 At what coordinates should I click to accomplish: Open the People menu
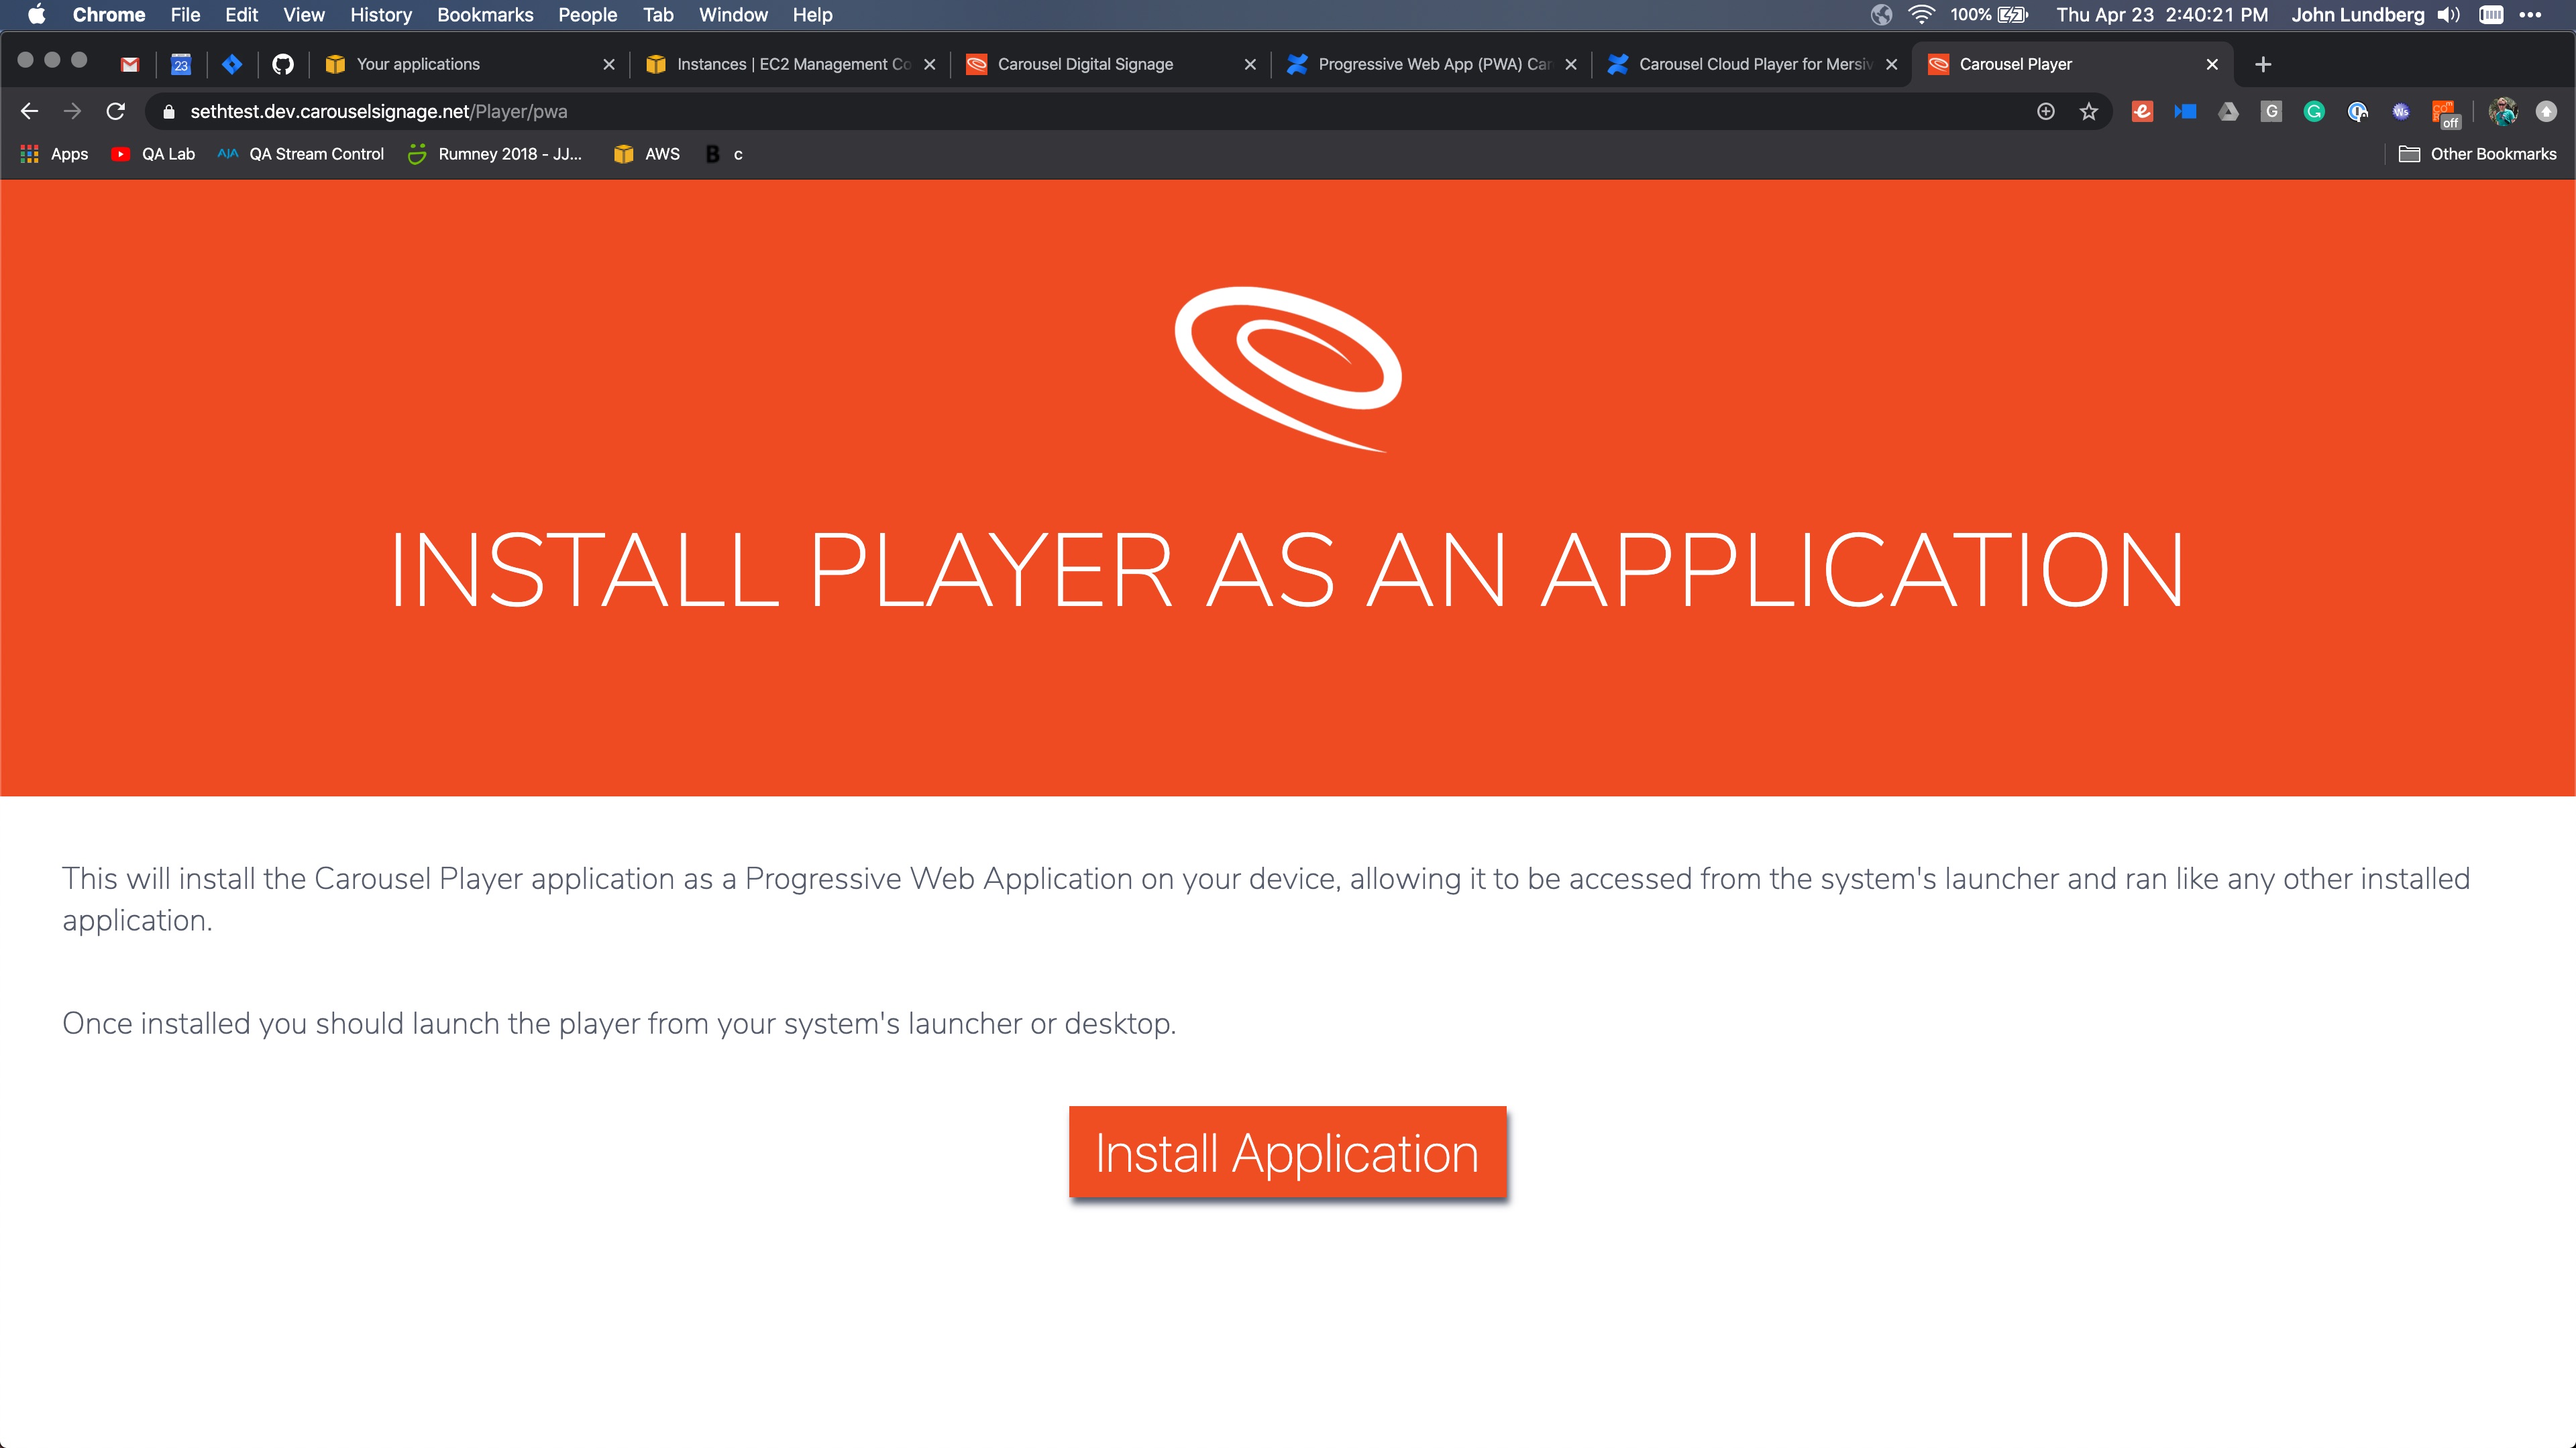[587, 15]
